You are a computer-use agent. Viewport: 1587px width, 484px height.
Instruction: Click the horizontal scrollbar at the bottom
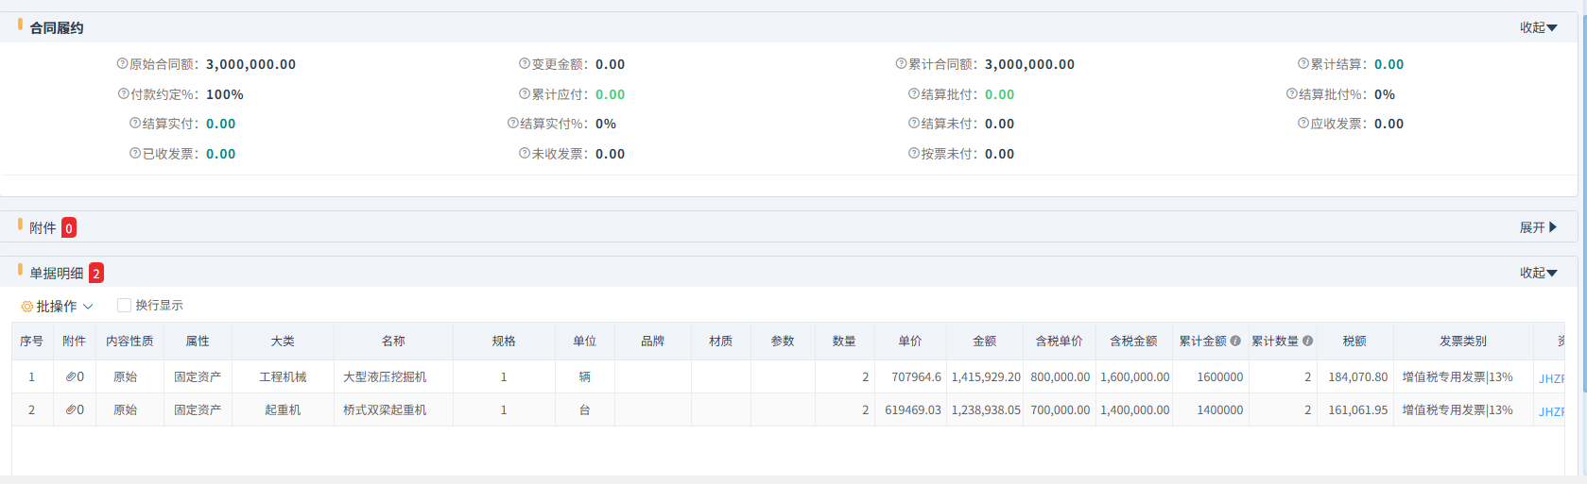pyautogui.click(x=785, y=479)
